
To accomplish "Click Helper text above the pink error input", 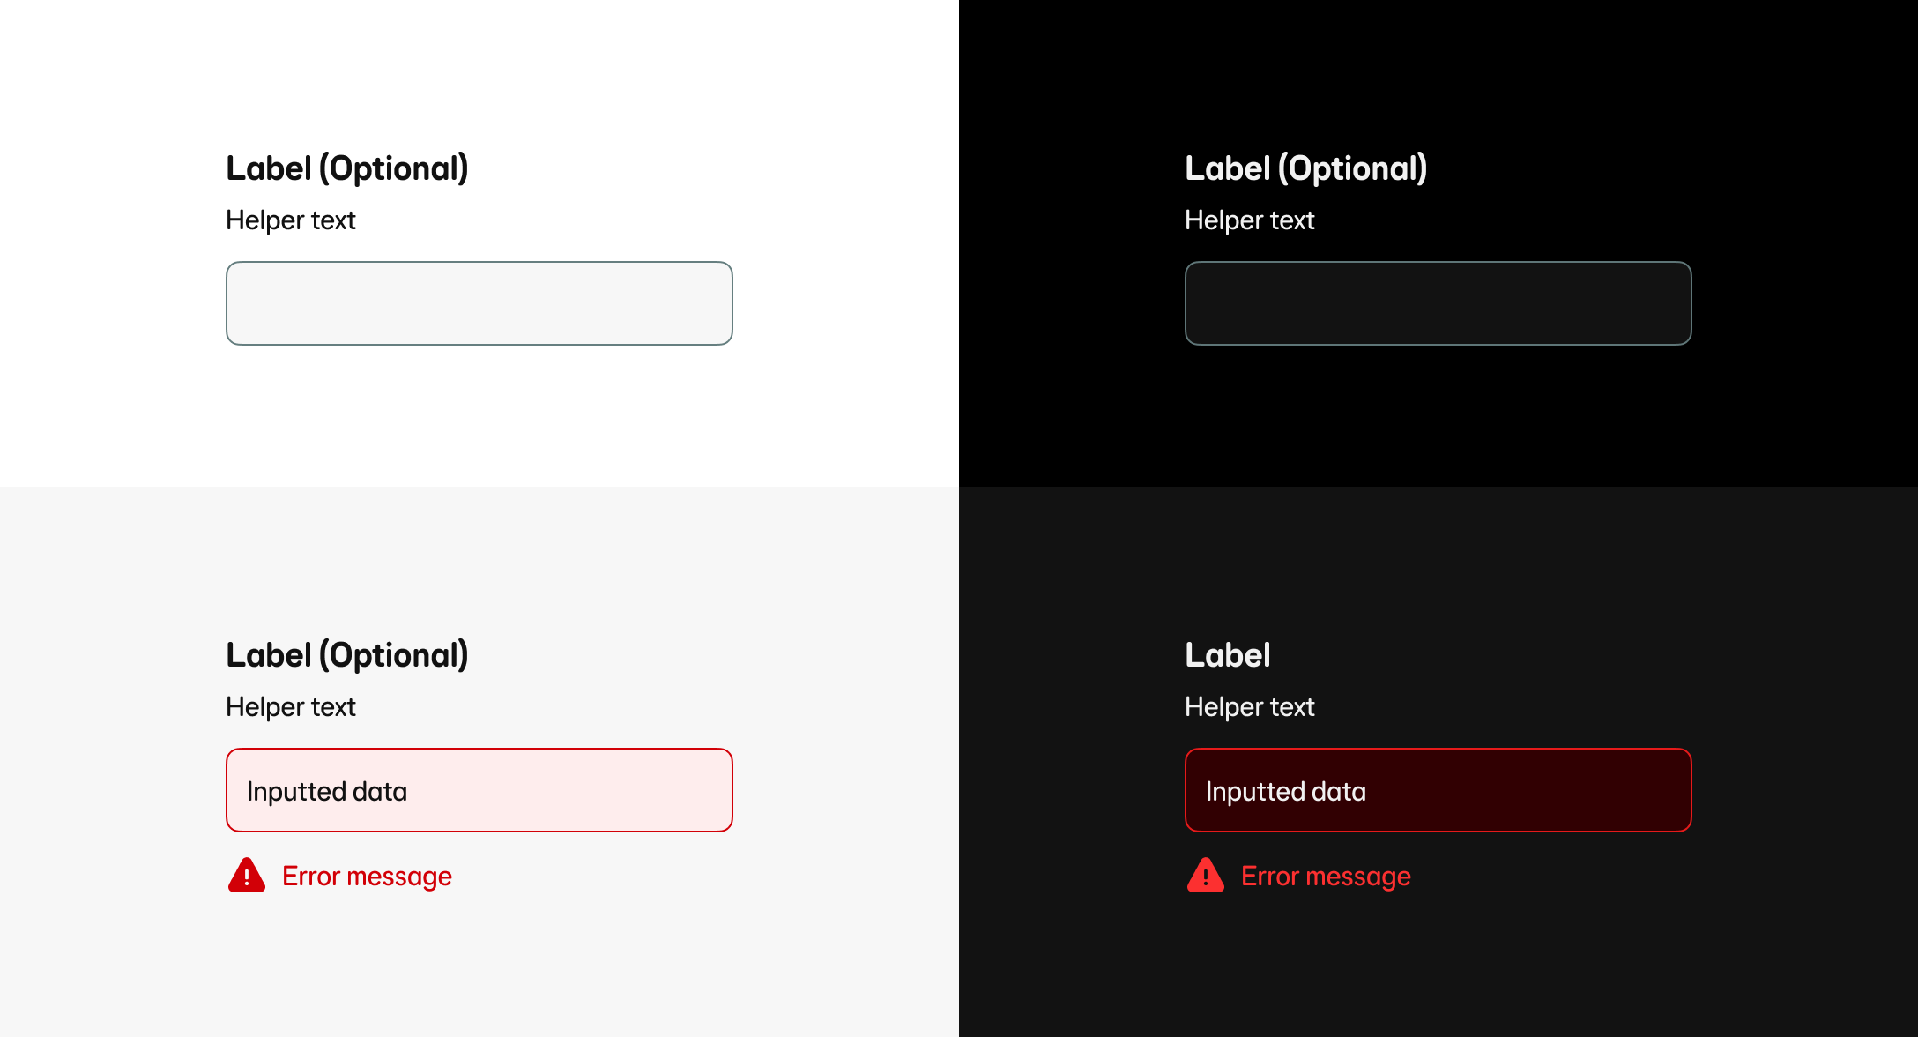I will pos(290,707).
